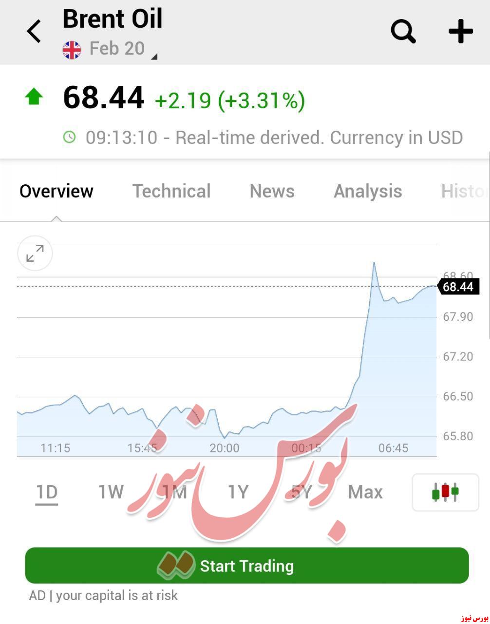Screen dimensions: 490x624
Task: Expand chart to fullscreen with the arrows icon
Action: [35, 253]
